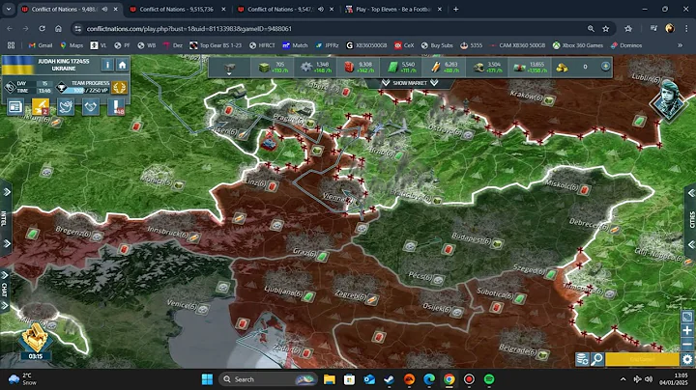Open a new browser tab

(x=456, y=9)
